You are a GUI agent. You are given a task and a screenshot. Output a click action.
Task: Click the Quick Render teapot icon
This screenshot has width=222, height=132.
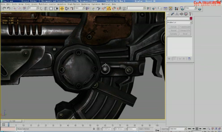pyautogui.click(x=200, y=9)
